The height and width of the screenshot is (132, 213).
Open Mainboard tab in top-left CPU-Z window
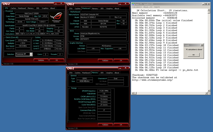point(22,8)
